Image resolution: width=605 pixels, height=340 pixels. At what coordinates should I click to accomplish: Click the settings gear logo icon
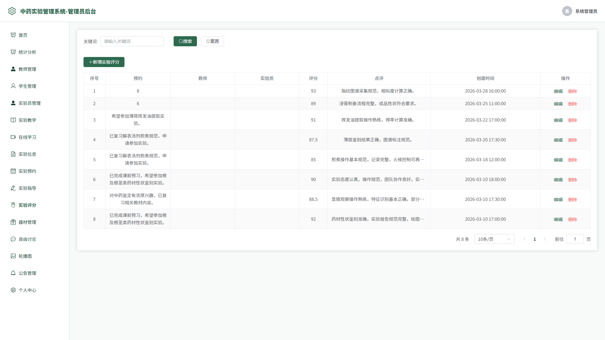point(12,11)
